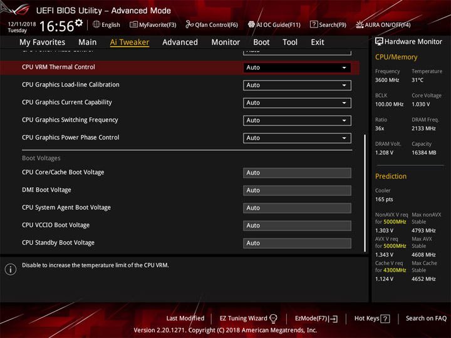Click the 2133 MHz DRAM frequency value
This screenshot has height=338, width=451.
pos(423,128)
